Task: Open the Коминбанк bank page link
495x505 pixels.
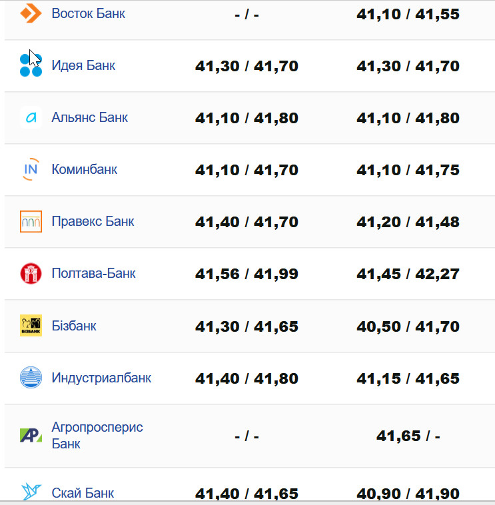Action: click(84, 169)
